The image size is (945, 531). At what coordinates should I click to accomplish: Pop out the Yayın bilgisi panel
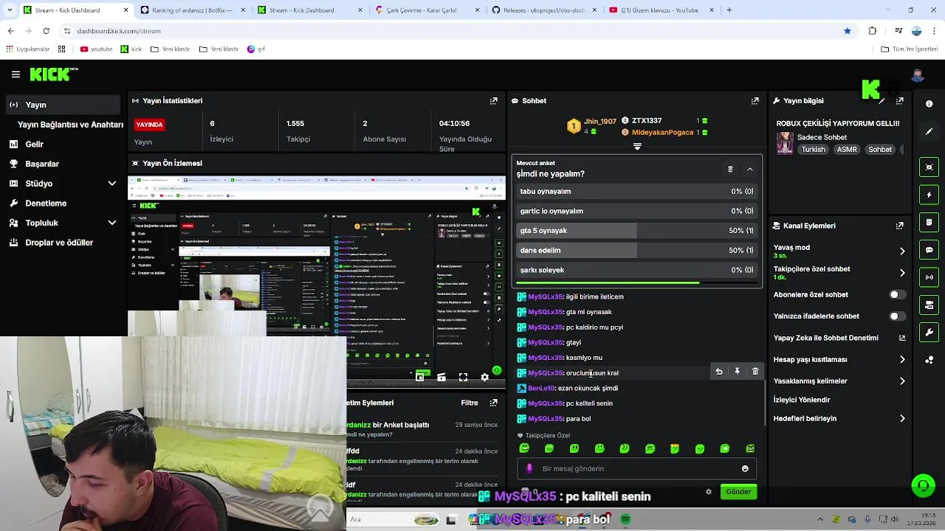(899, 101)
